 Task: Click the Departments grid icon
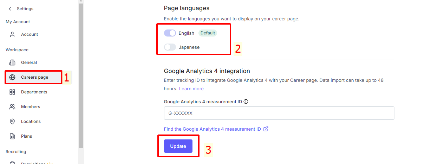coord(12,92)
